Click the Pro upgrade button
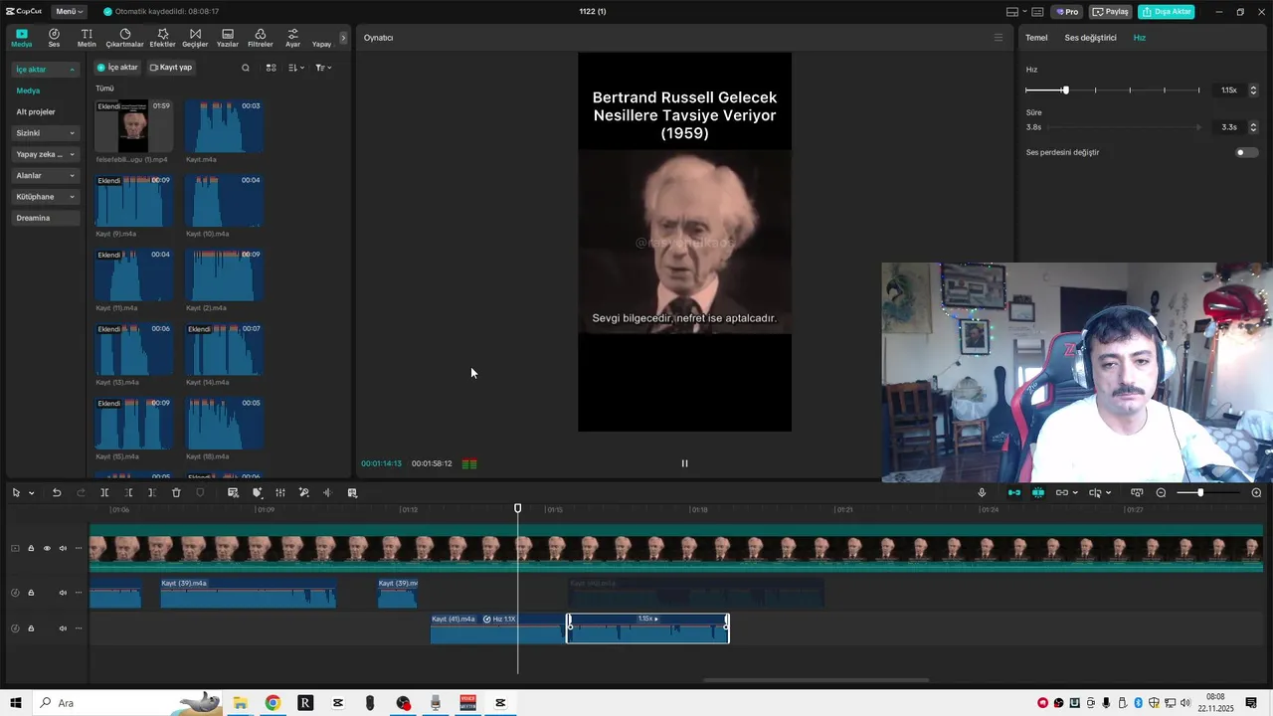 click(1067, 12)
